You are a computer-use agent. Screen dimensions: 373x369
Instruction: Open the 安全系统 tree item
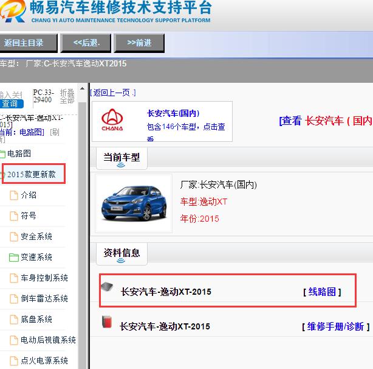[36, 236]
